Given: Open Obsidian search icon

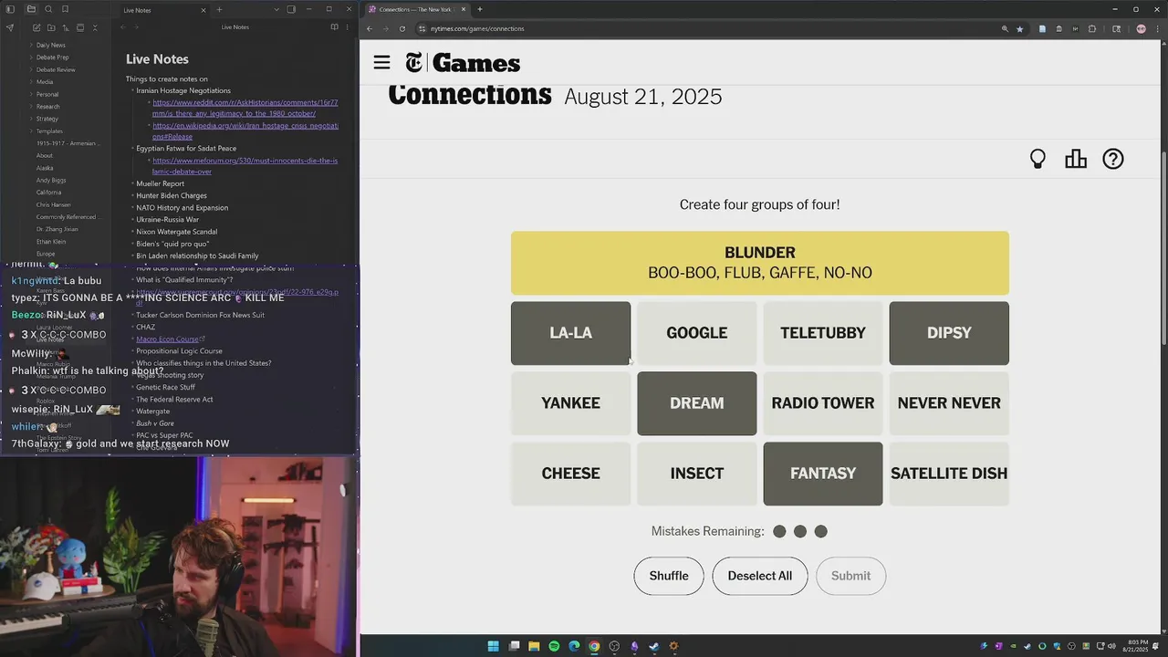Looking at the screenshot, I should click(48, 9).
